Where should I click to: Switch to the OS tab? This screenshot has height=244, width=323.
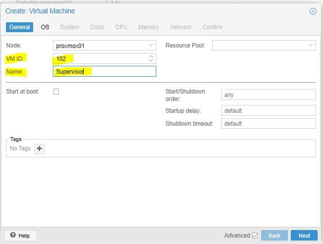(x=45, y=27)
